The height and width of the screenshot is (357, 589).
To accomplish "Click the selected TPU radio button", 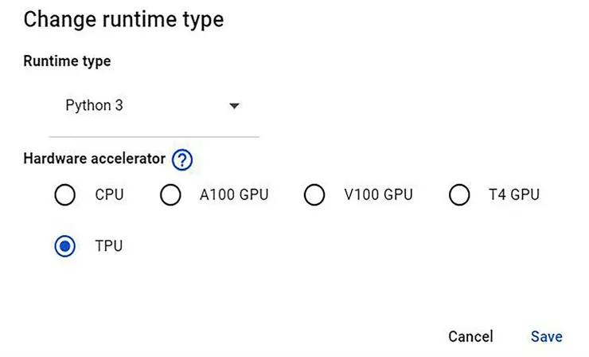I will click(65, 246).
